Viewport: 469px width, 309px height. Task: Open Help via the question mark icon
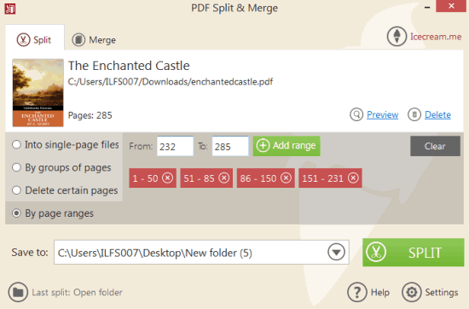pos(357,292)
